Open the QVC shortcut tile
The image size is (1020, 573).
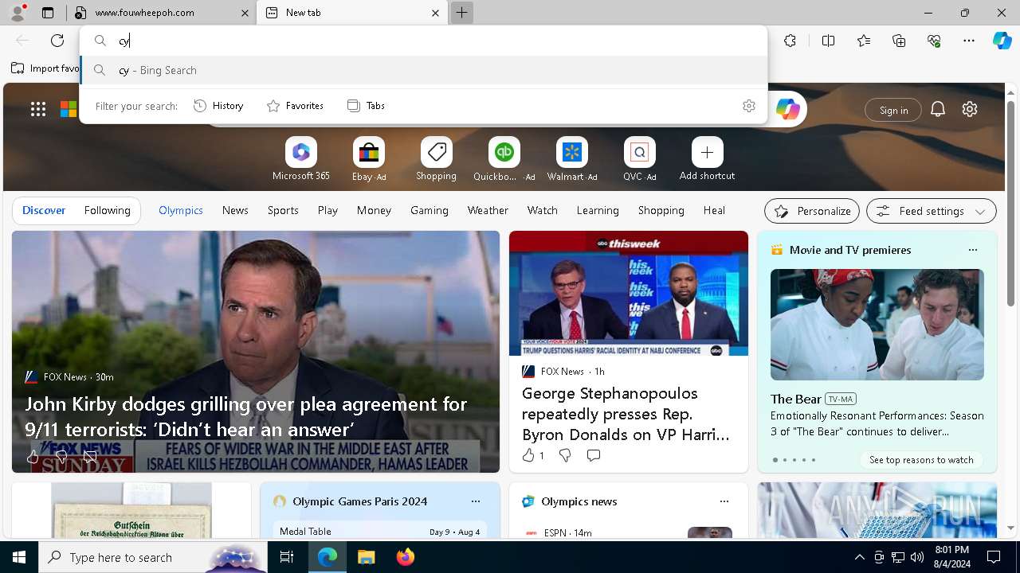[639, 159]
